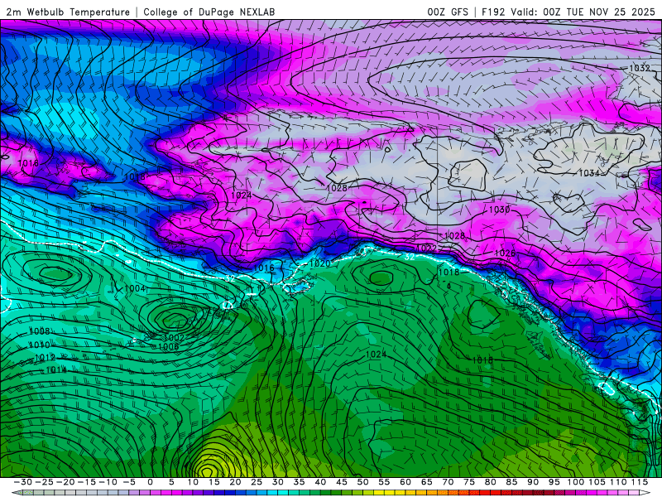Screen dimensions: 662x497
Task: Click the 55 value on the color scale
Action: 384,482
